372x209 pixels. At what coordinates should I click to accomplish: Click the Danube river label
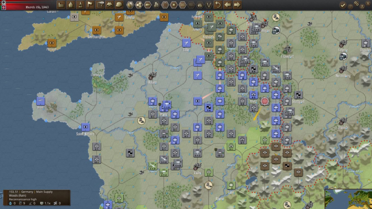click(354, 107)
